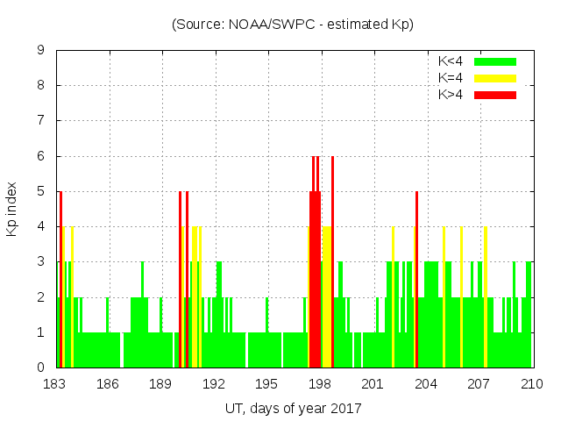The width and height of the screenshot is (561, 421).
Task: Select the 198 tick on the x-axis
Action: coord(320,383)
